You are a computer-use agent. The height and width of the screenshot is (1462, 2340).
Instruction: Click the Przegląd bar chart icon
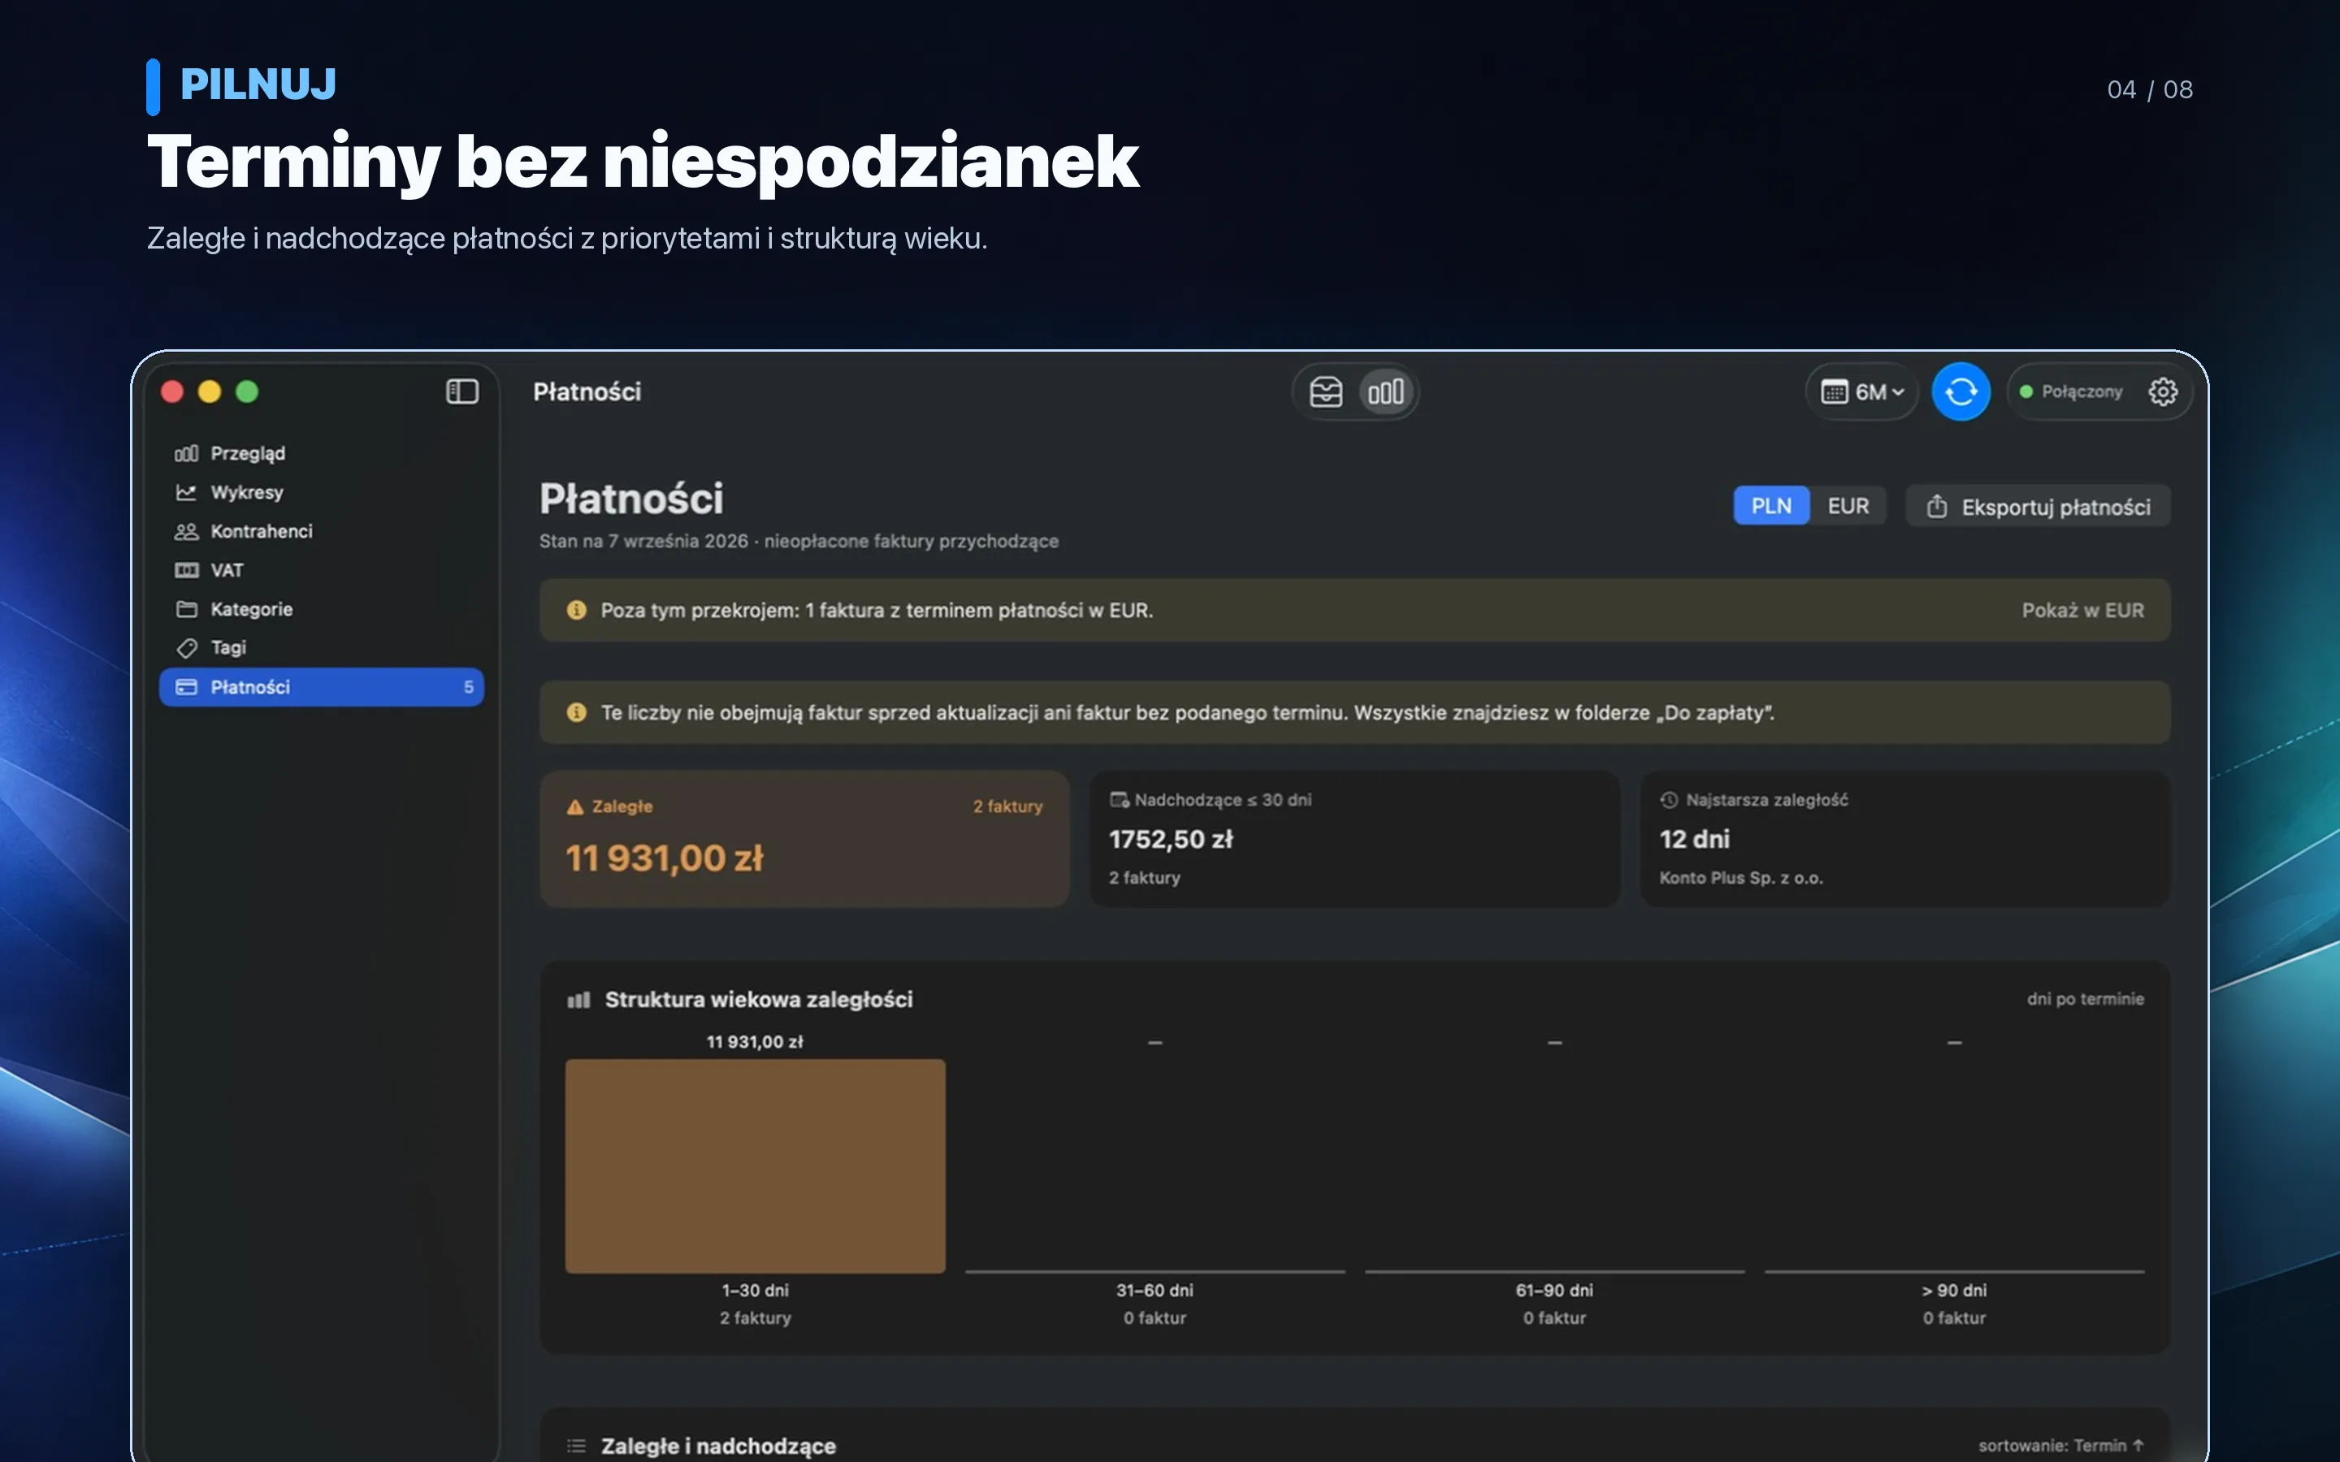[187, 453]
